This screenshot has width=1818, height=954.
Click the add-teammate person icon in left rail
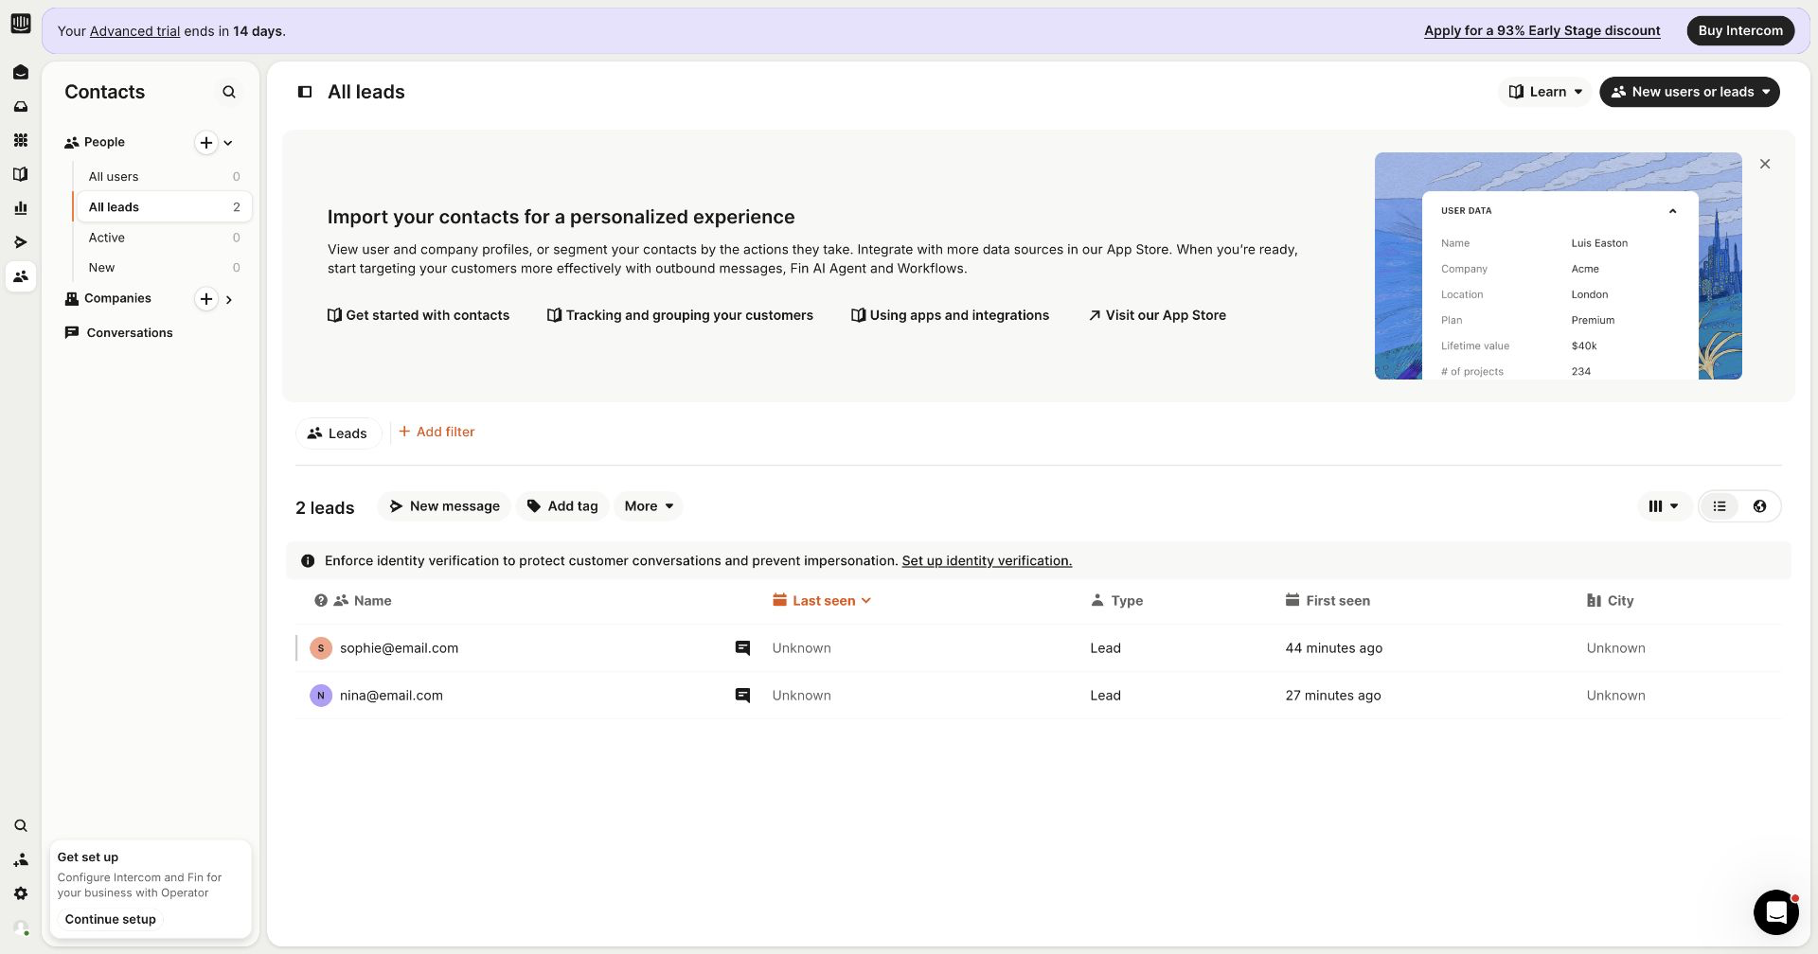click(20, 859)
